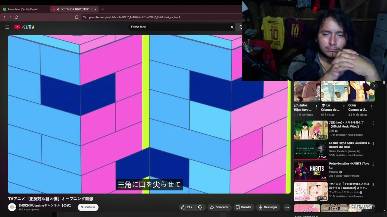Open options menu for '乃紫 (noa)' video

[373, 123]
